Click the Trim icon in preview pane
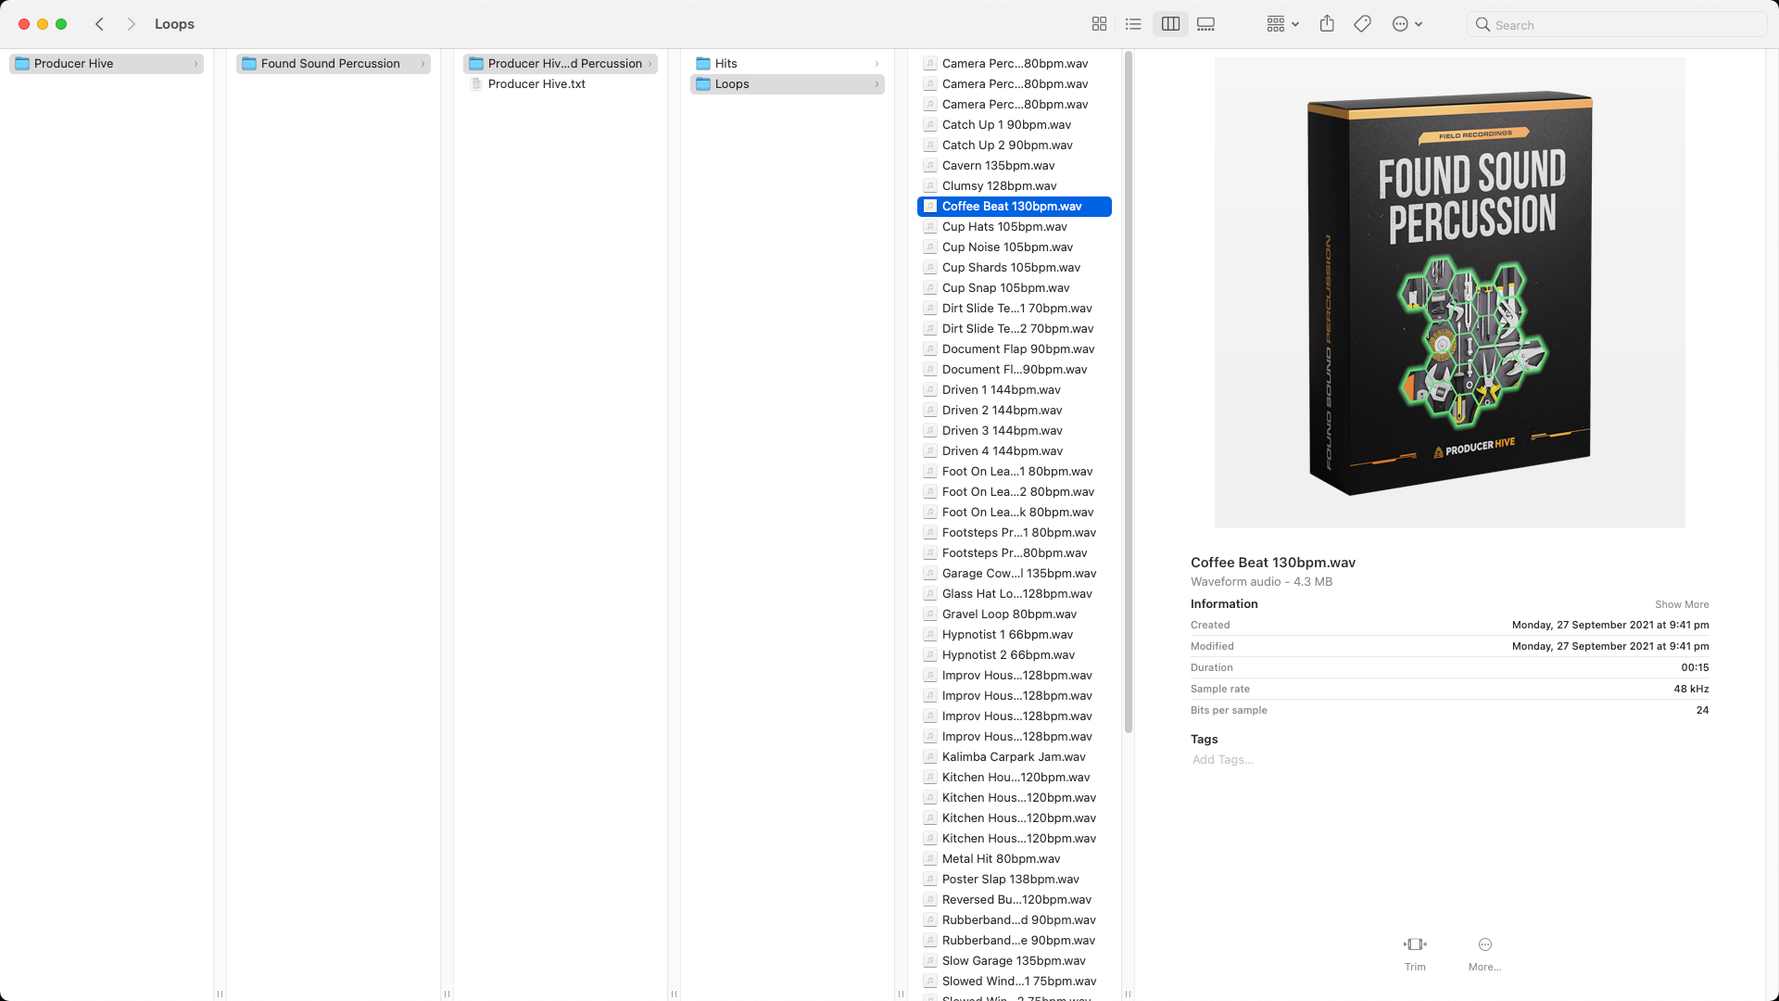 [1415, 944]
